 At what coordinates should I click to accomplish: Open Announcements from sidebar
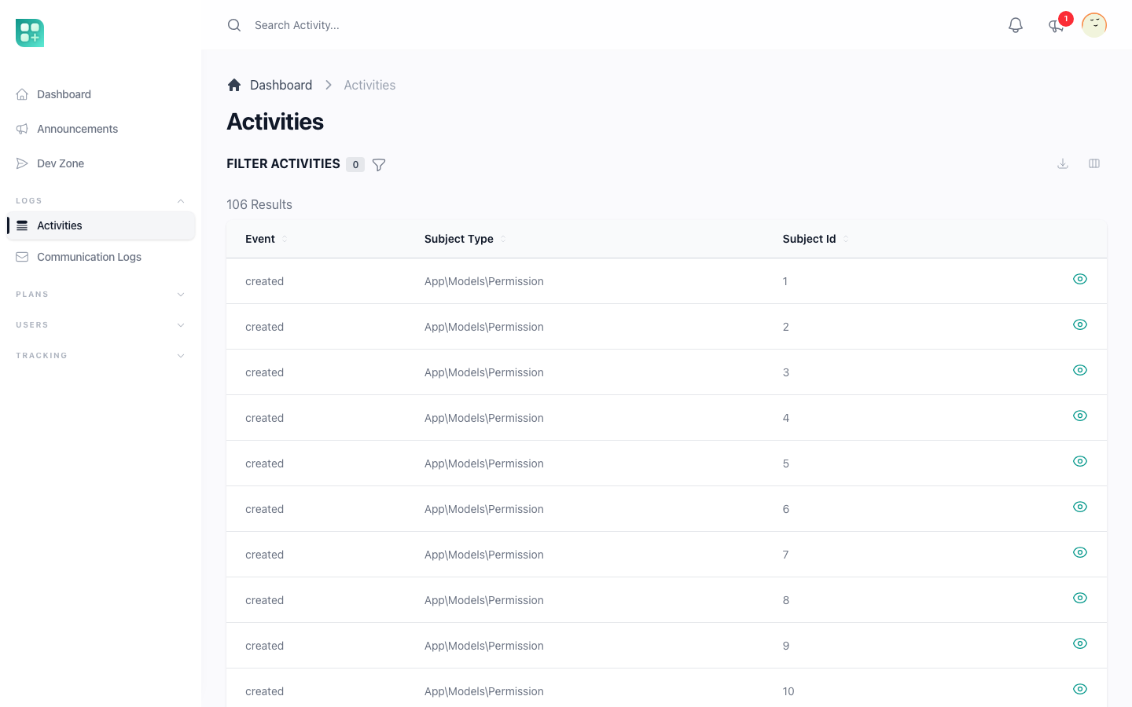[101, 129]
